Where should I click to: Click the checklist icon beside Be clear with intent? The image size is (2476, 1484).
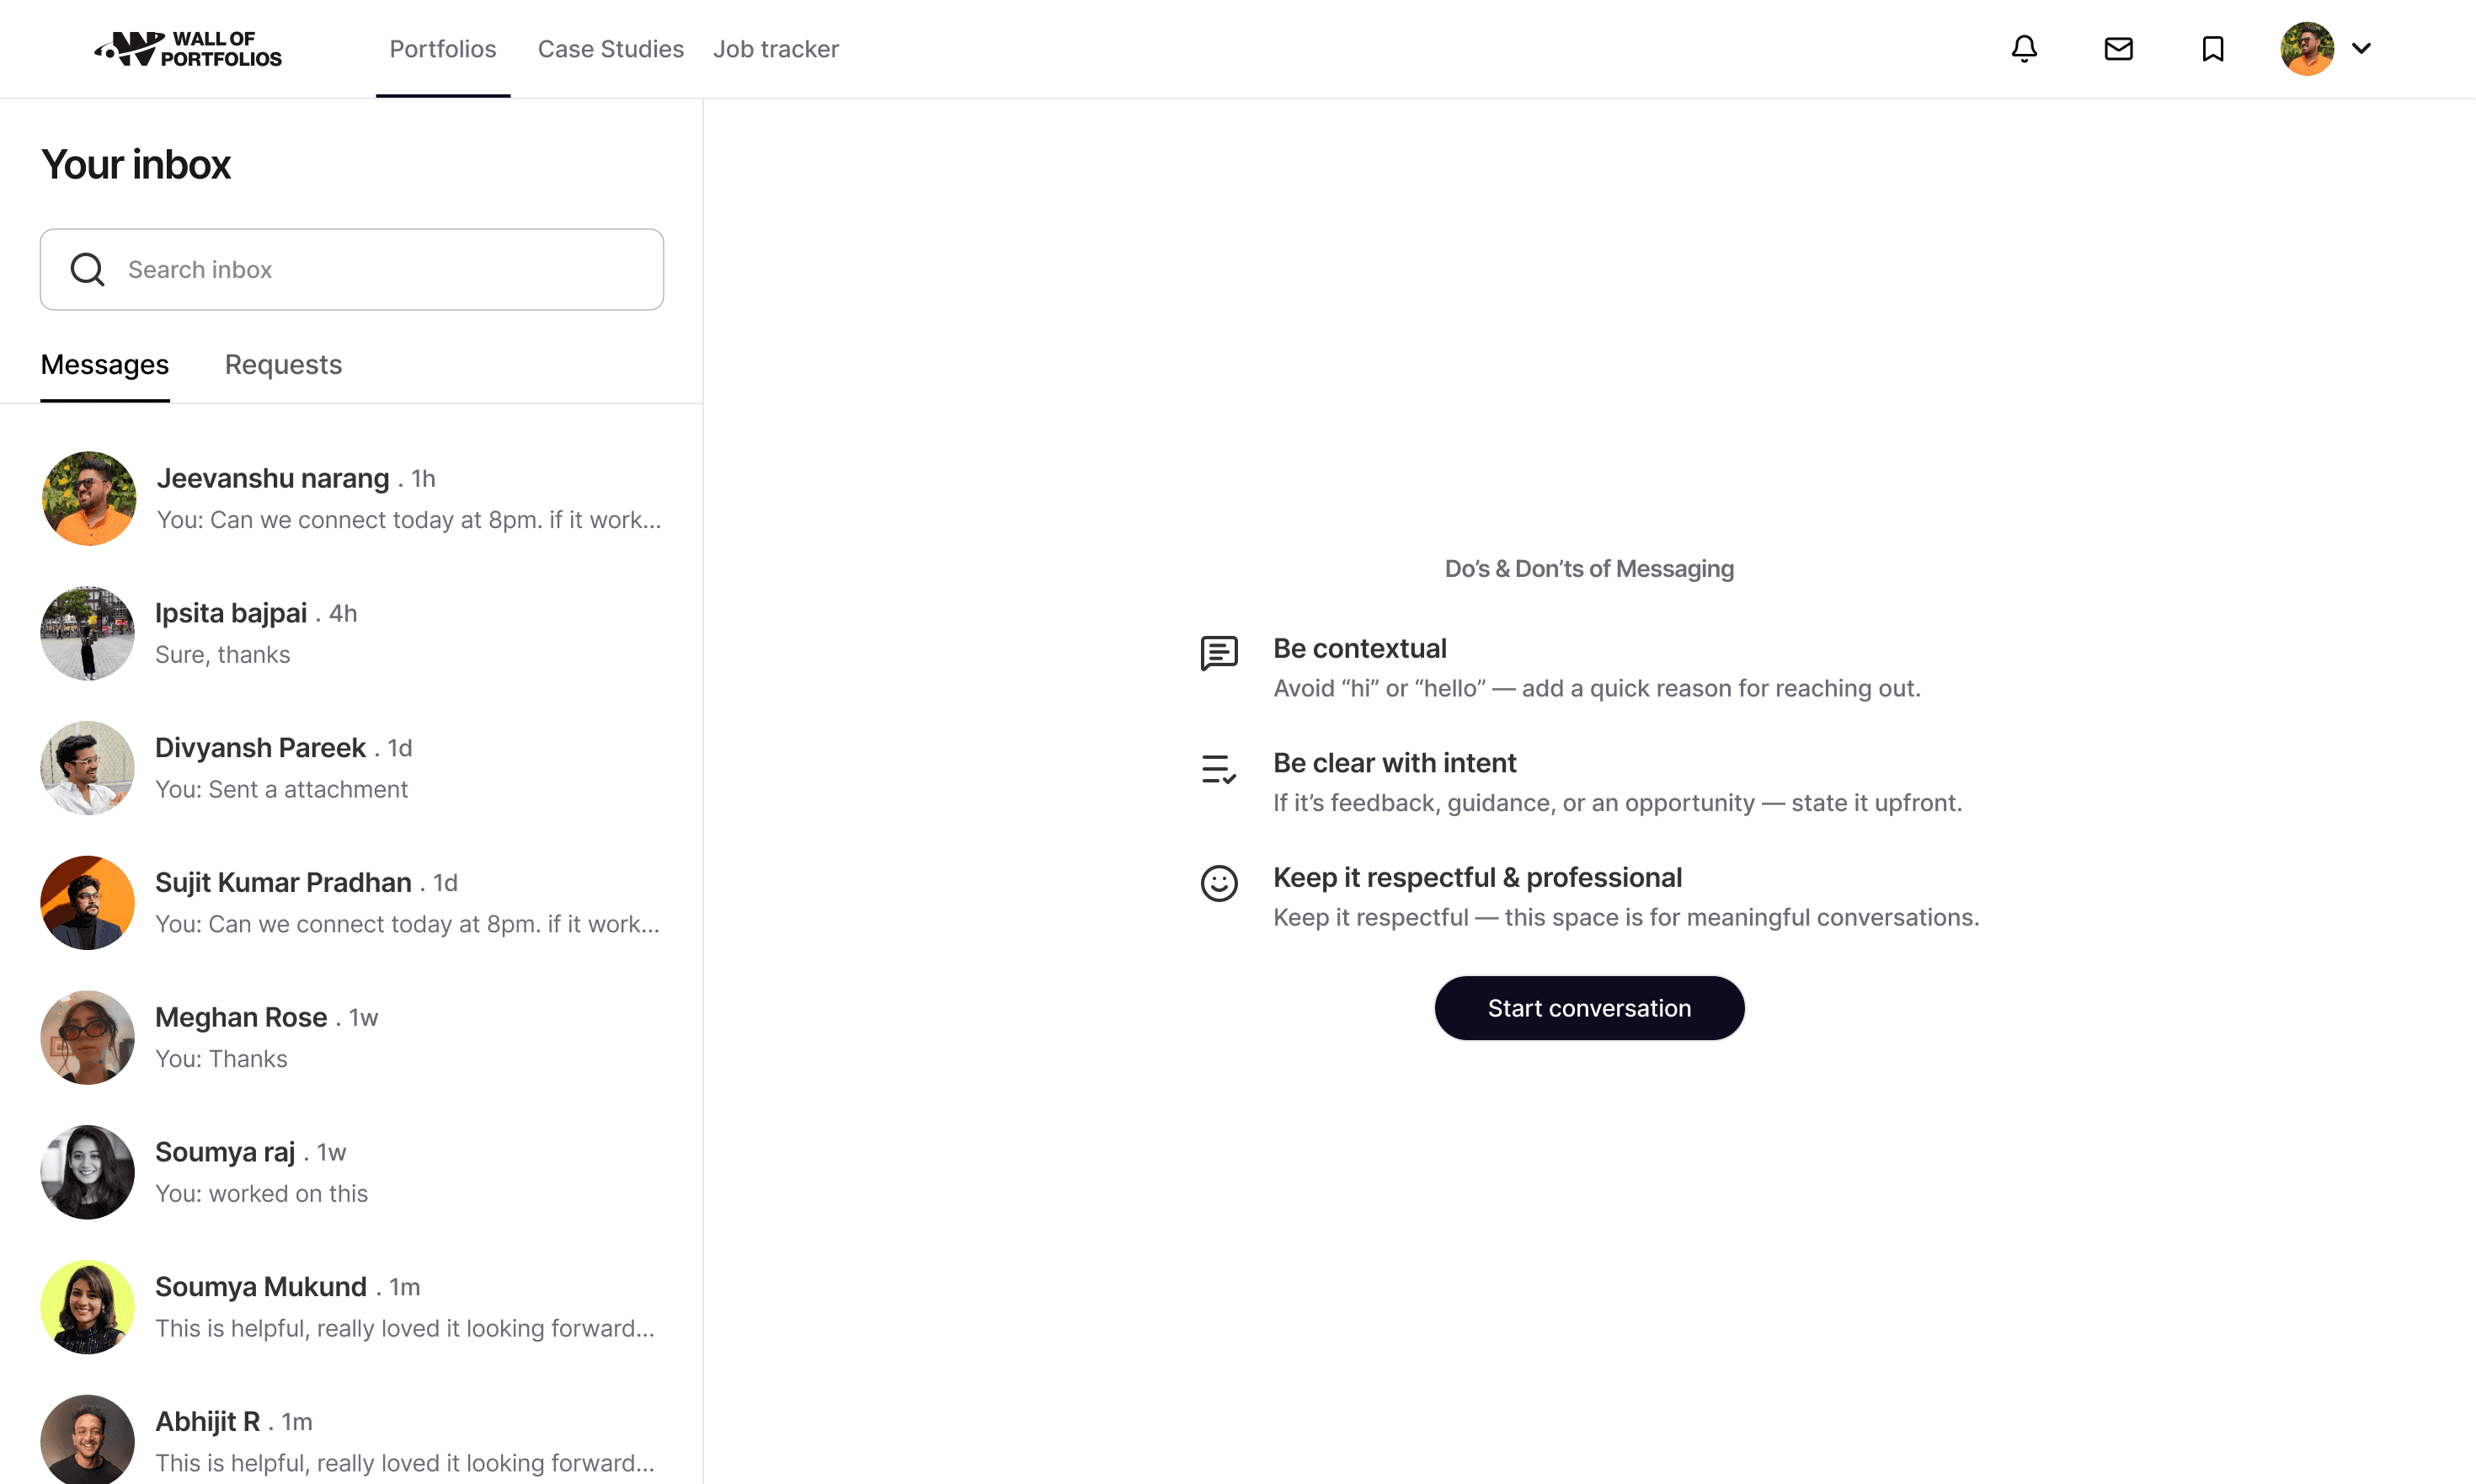(x=1219, y=768)
